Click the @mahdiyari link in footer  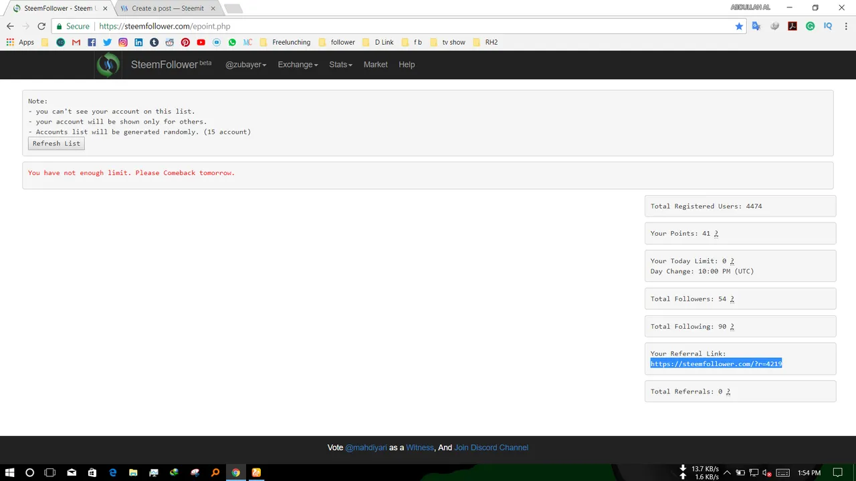pos(366,448)
